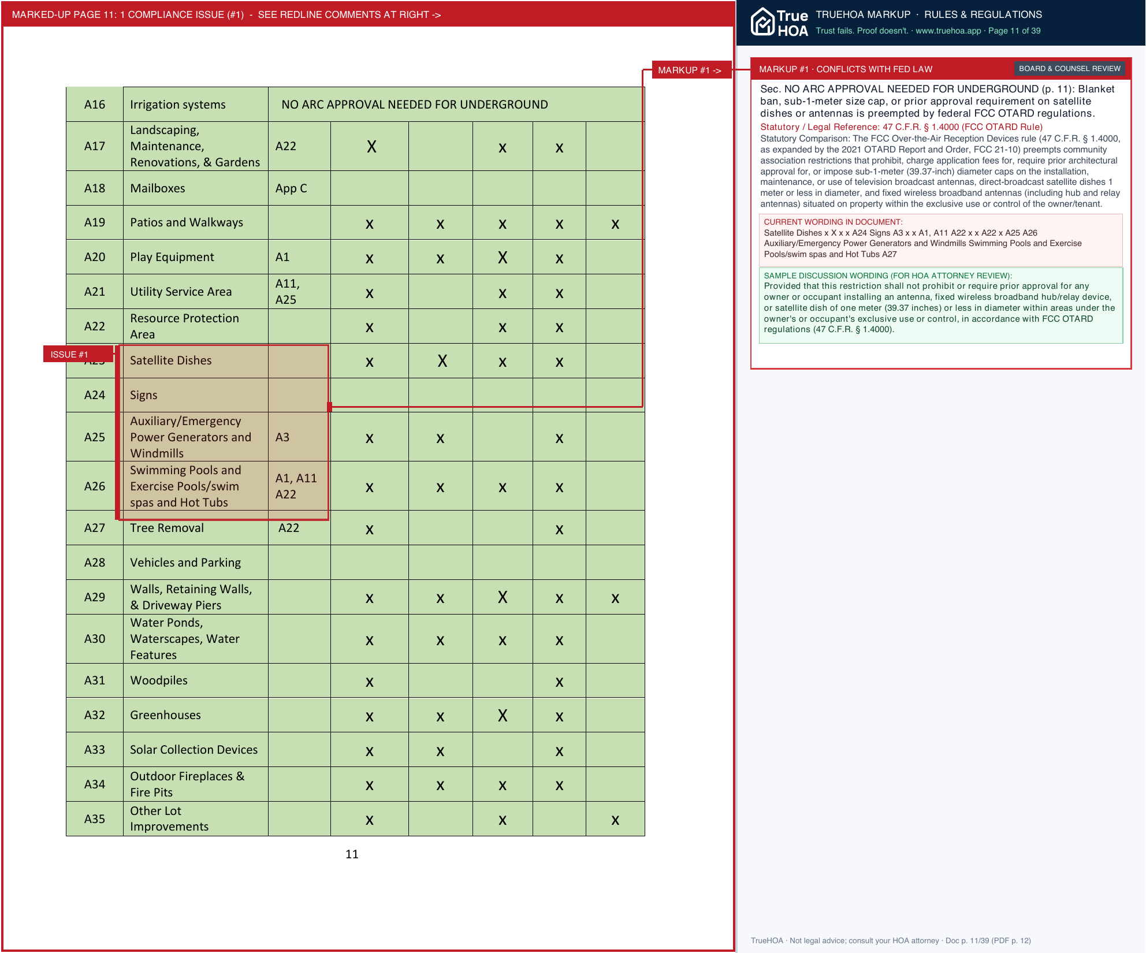1146x953 pixels.
Task: Click 'Water Ponds, Waterscapes, Water Features' cell
Action: [x=196, y=639]
